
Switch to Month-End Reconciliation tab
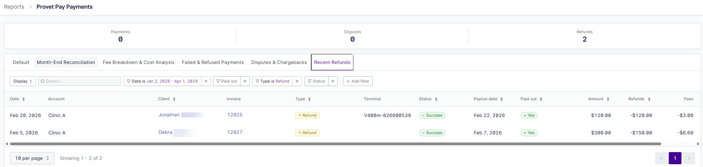[66, 62]
